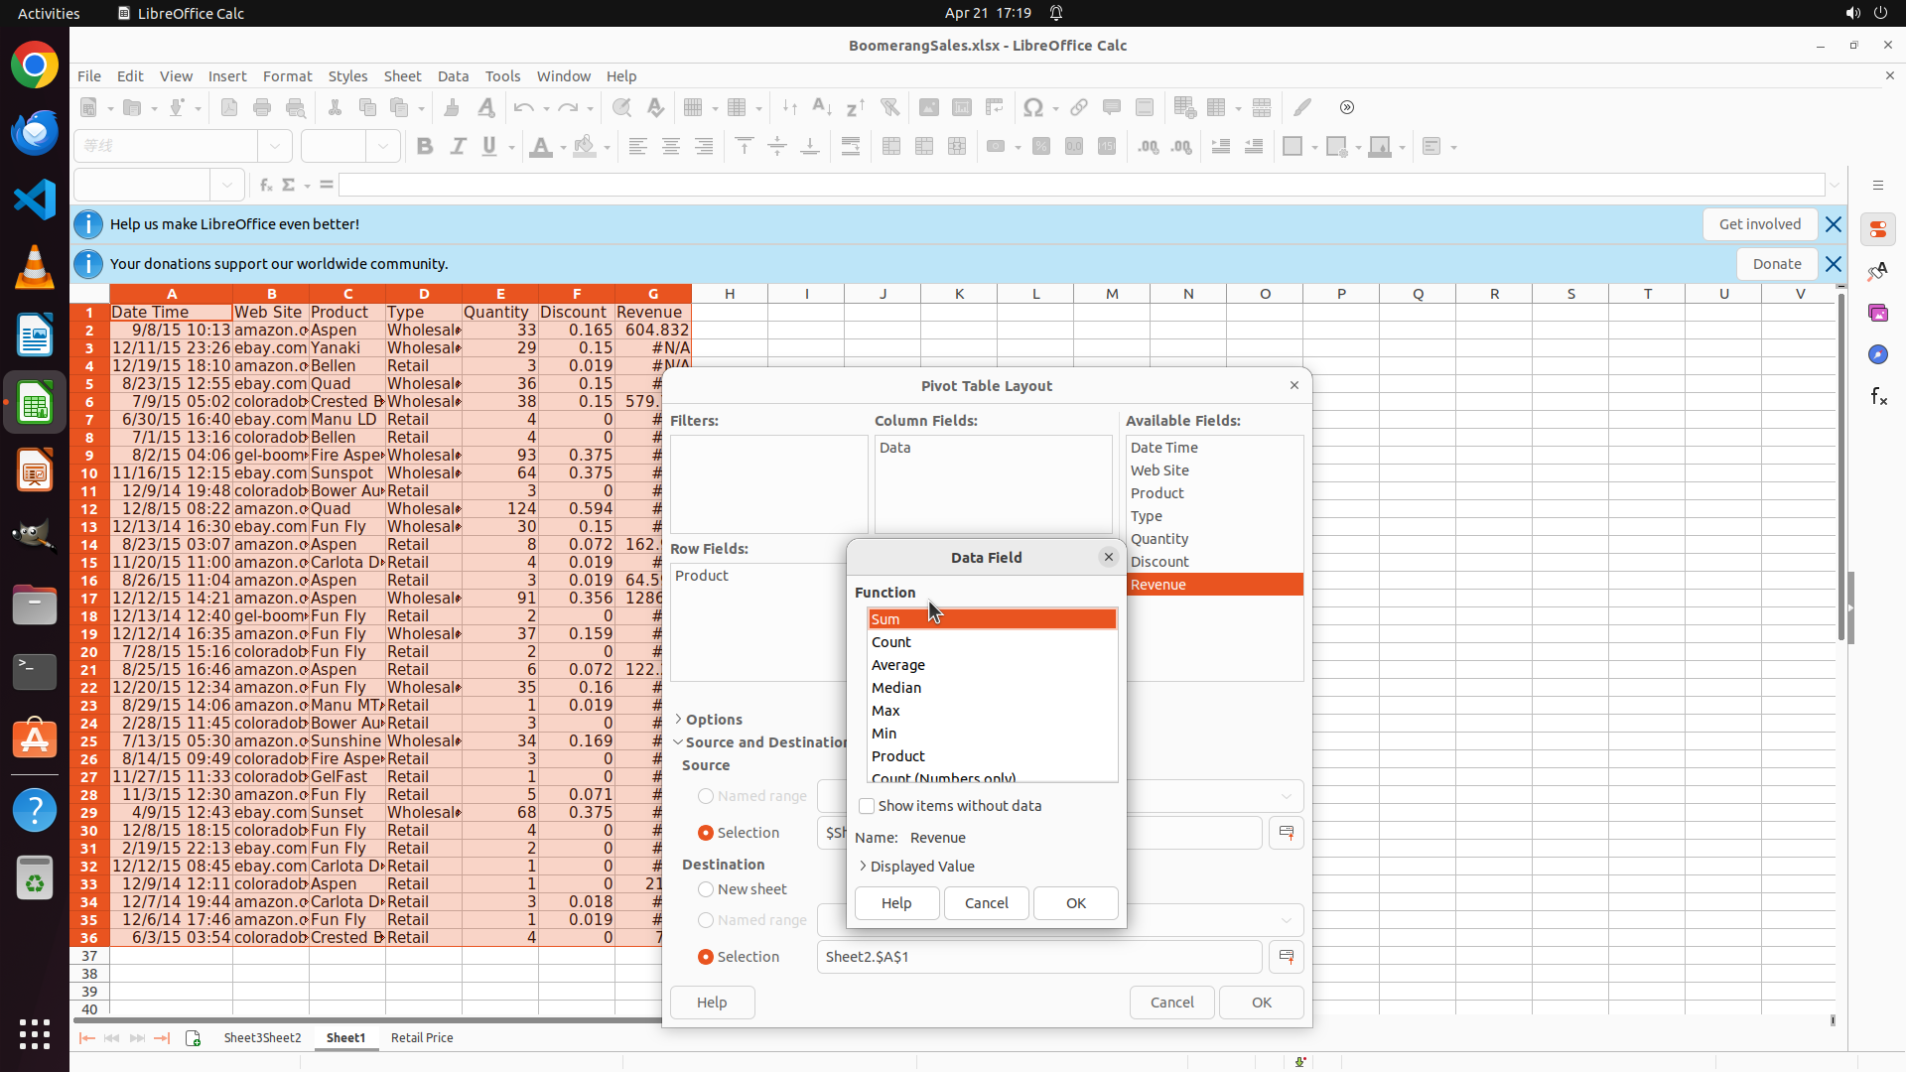Click the shrink button beside source Selection
The height and width of the screenshot is (1072, 1906).
1287,833
